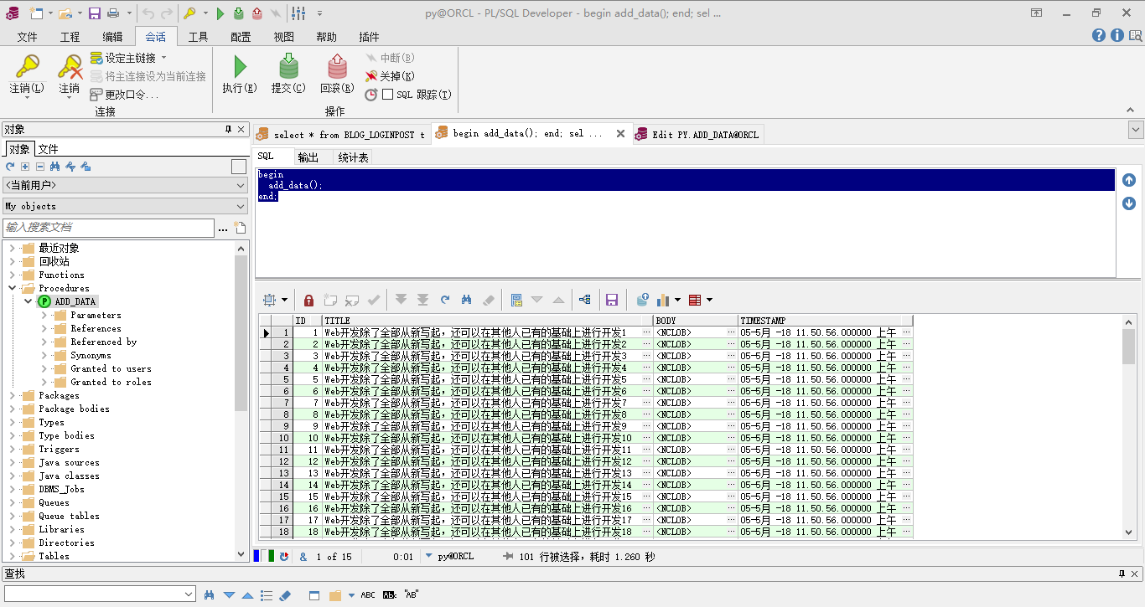This screenshot has width=1145, height=607.
Task: Click the red lock edit data icon
Action: point(308,300)
